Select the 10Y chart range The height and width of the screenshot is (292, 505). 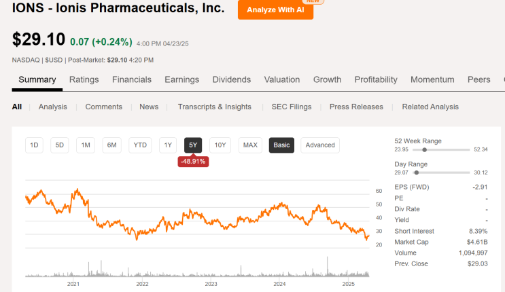(x=219, y=145)
